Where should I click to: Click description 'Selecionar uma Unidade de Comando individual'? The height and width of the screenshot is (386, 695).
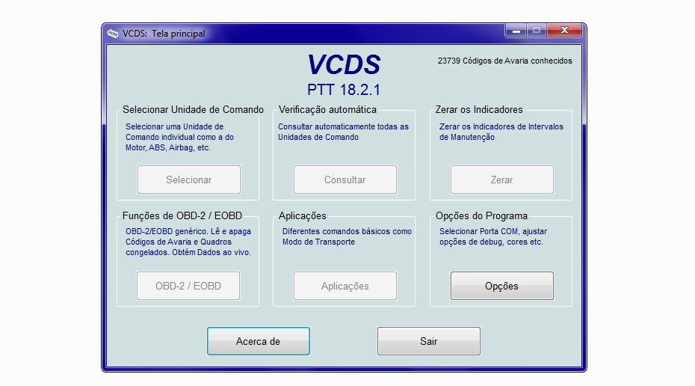click(x=179, y=137)
